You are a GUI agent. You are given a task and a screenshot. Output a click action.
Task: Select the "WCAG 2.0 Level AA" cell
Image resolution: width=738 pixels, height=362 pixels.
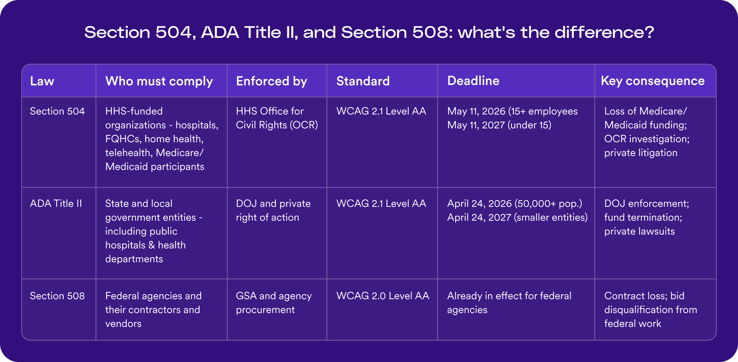(383, 296)
